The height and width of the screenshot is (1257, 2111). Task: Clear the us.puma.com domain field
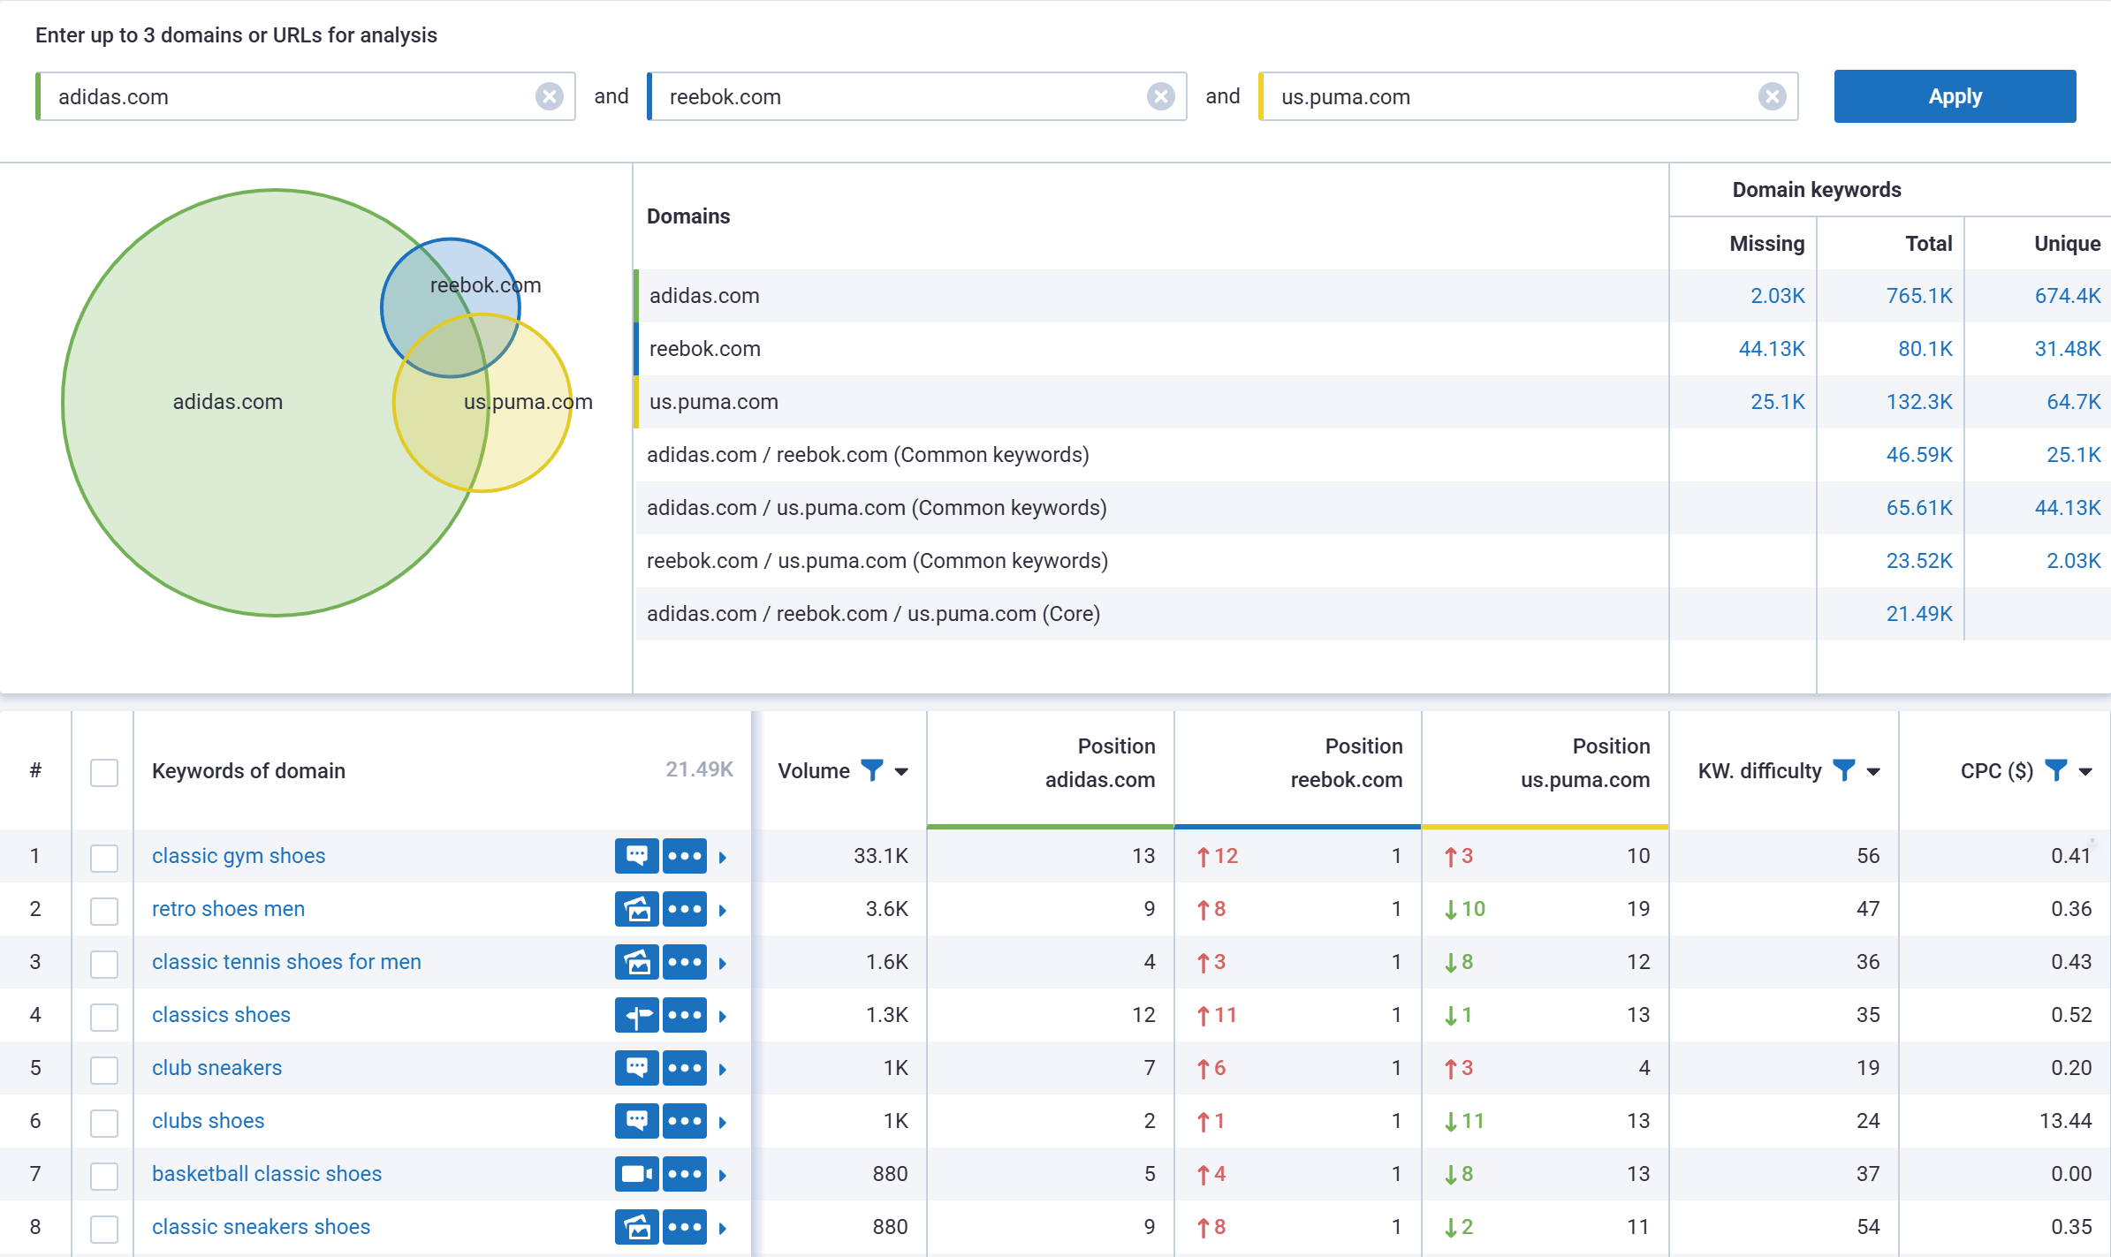[1772, 96]
